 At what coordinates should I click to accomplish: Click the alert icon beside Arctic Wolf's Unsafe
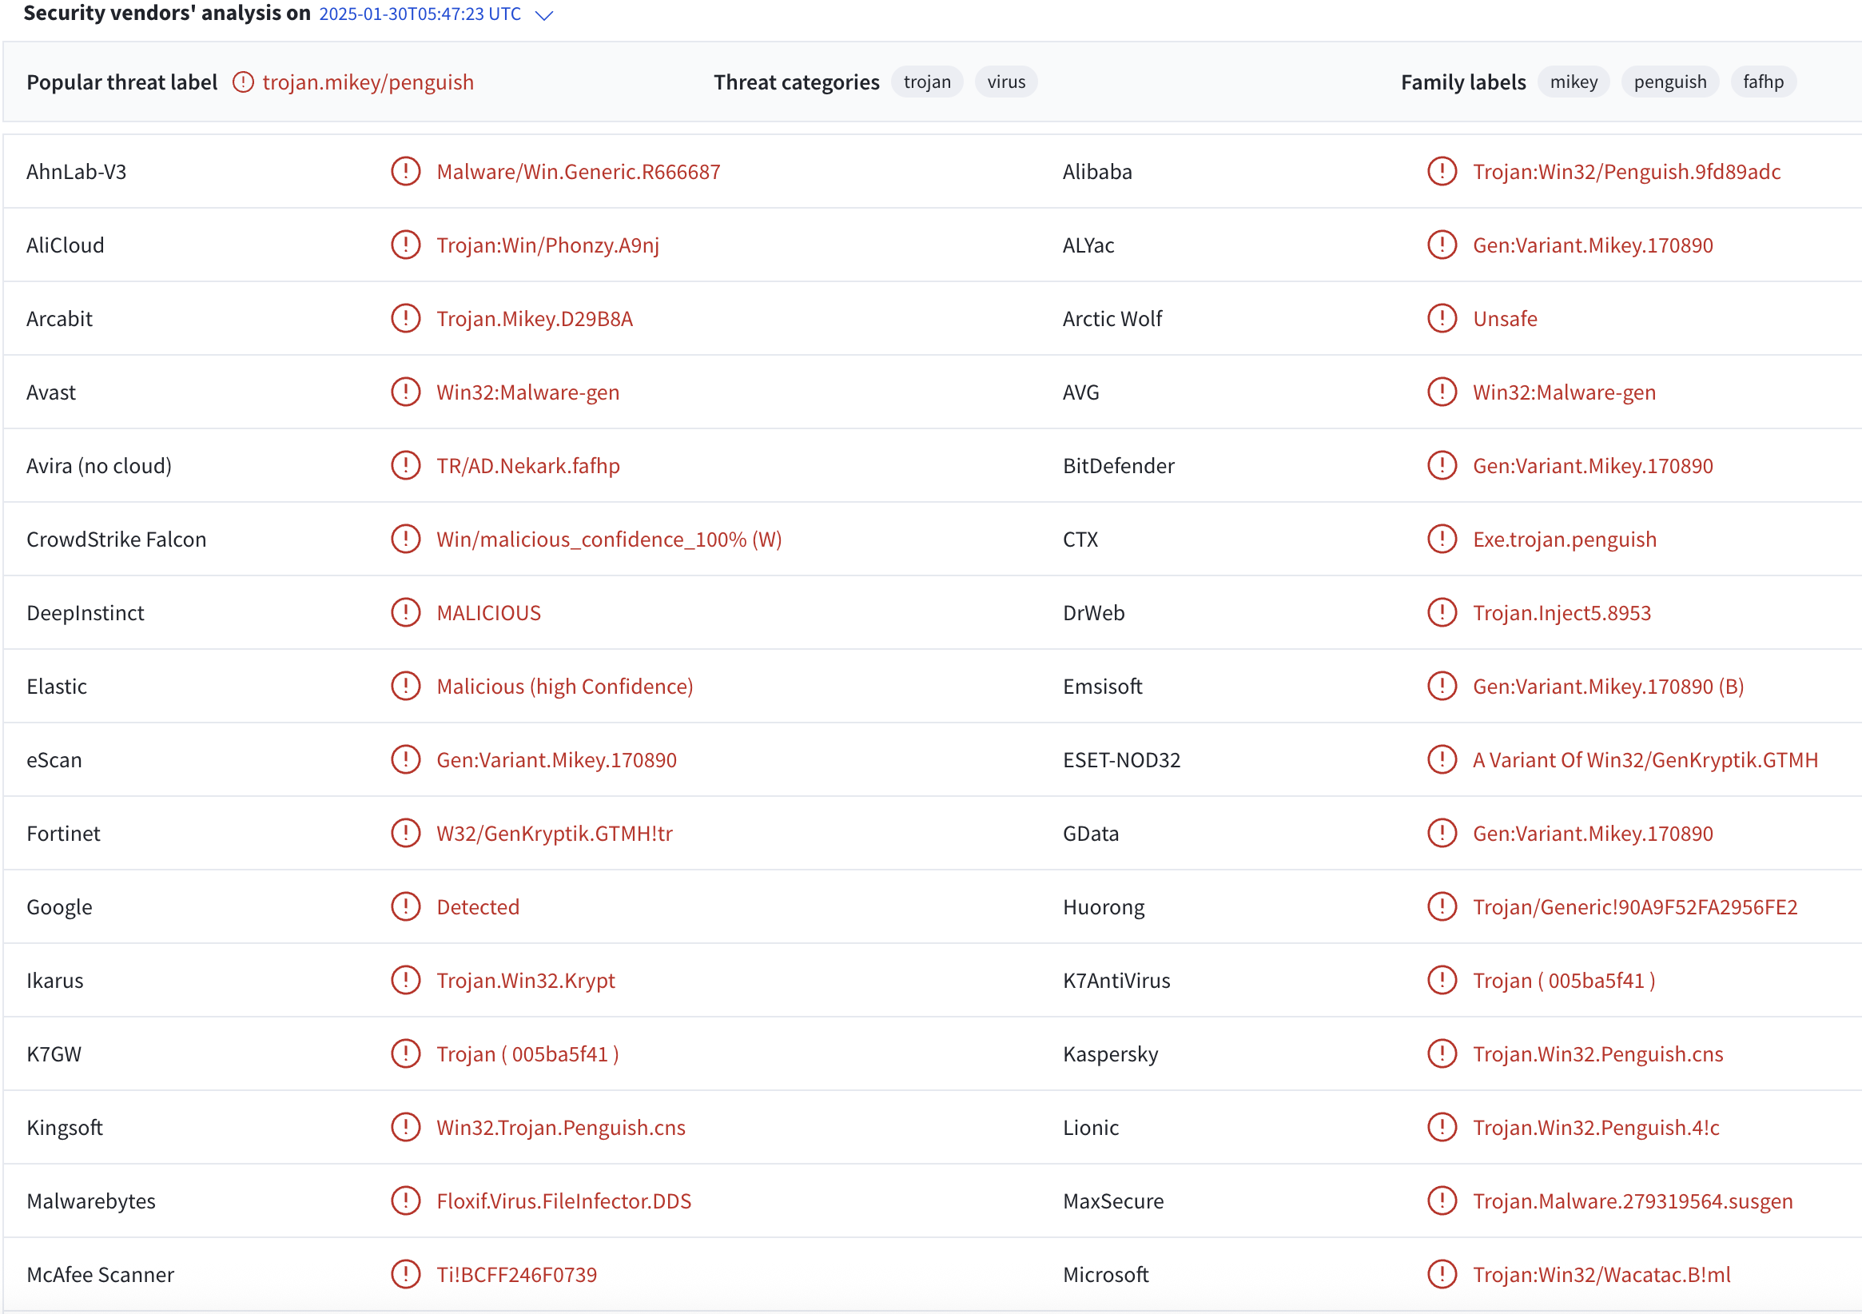pyautogui.click(x=1442, y=318)
